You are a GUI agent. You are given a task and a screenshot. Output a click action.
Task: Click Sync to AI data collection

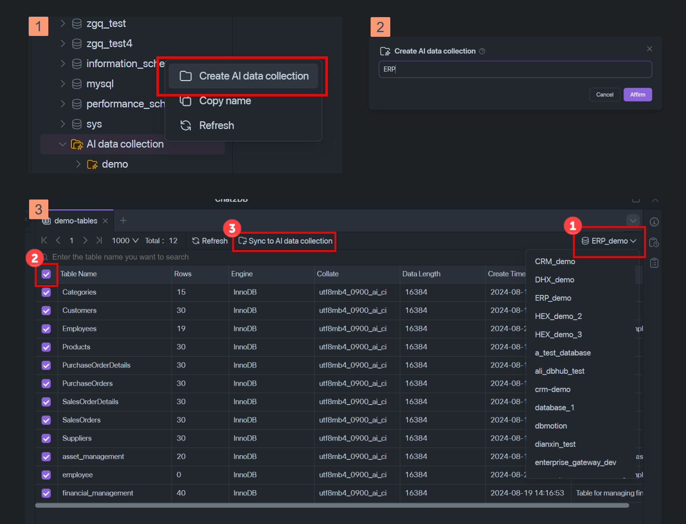[285, 241]
